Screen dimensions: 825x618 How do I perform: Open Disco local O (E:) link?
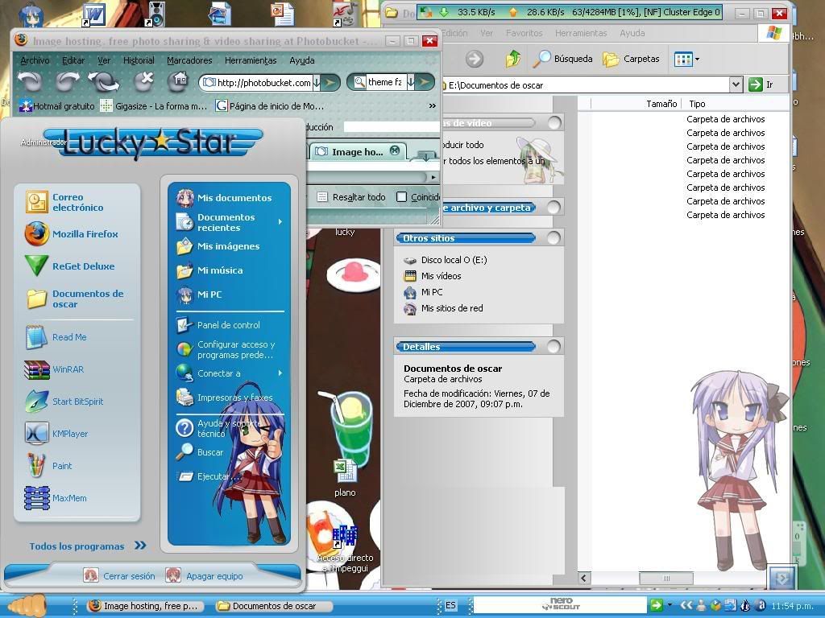point(445,260)
